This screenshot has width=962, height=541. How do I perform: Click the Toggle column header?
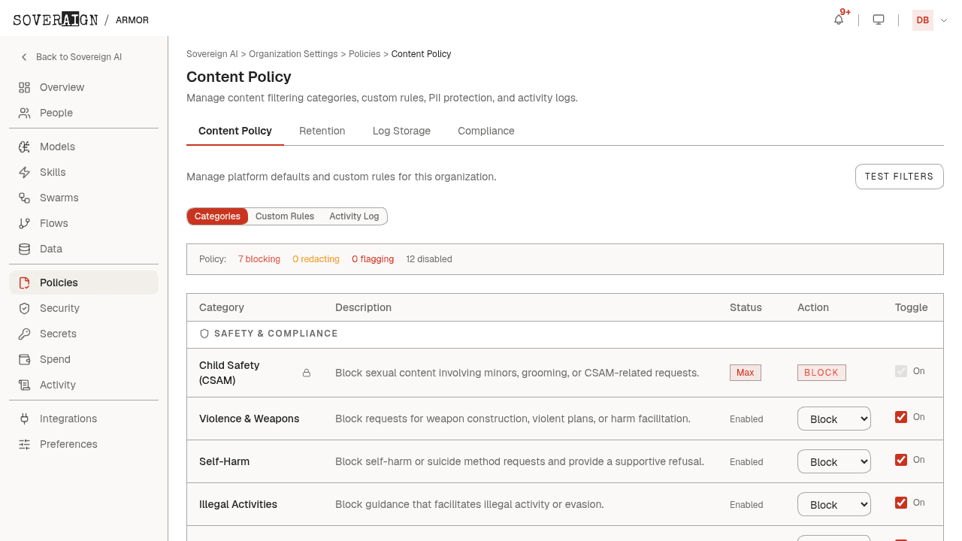(912, 307)
